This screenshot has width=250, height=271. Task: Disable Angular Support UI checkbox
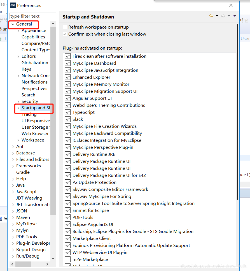[x=68, y=98]
